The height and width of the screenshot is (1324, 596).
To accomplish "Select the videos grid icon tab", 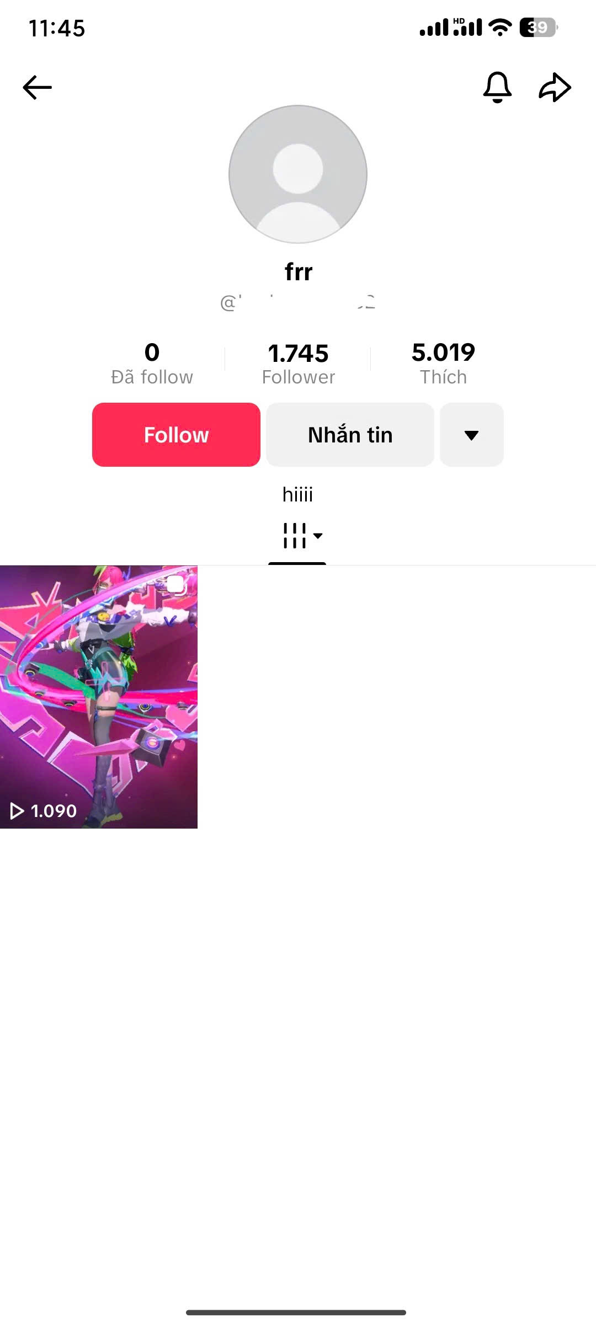I will tap(294, 536).
